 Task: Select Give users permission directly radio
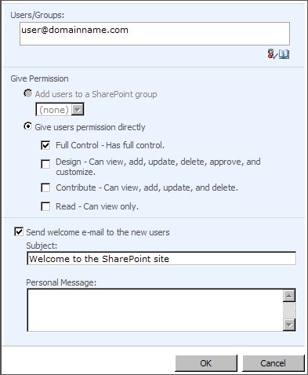[27, 126]
